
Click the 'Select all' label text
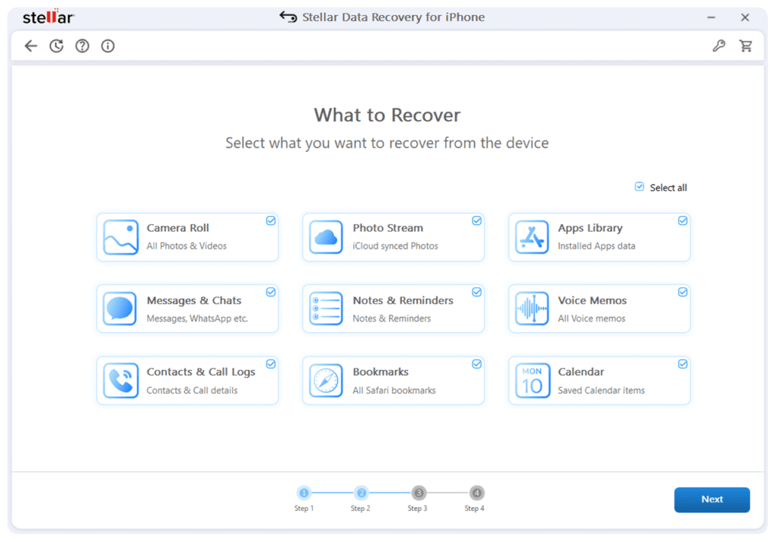pos(668,187)
